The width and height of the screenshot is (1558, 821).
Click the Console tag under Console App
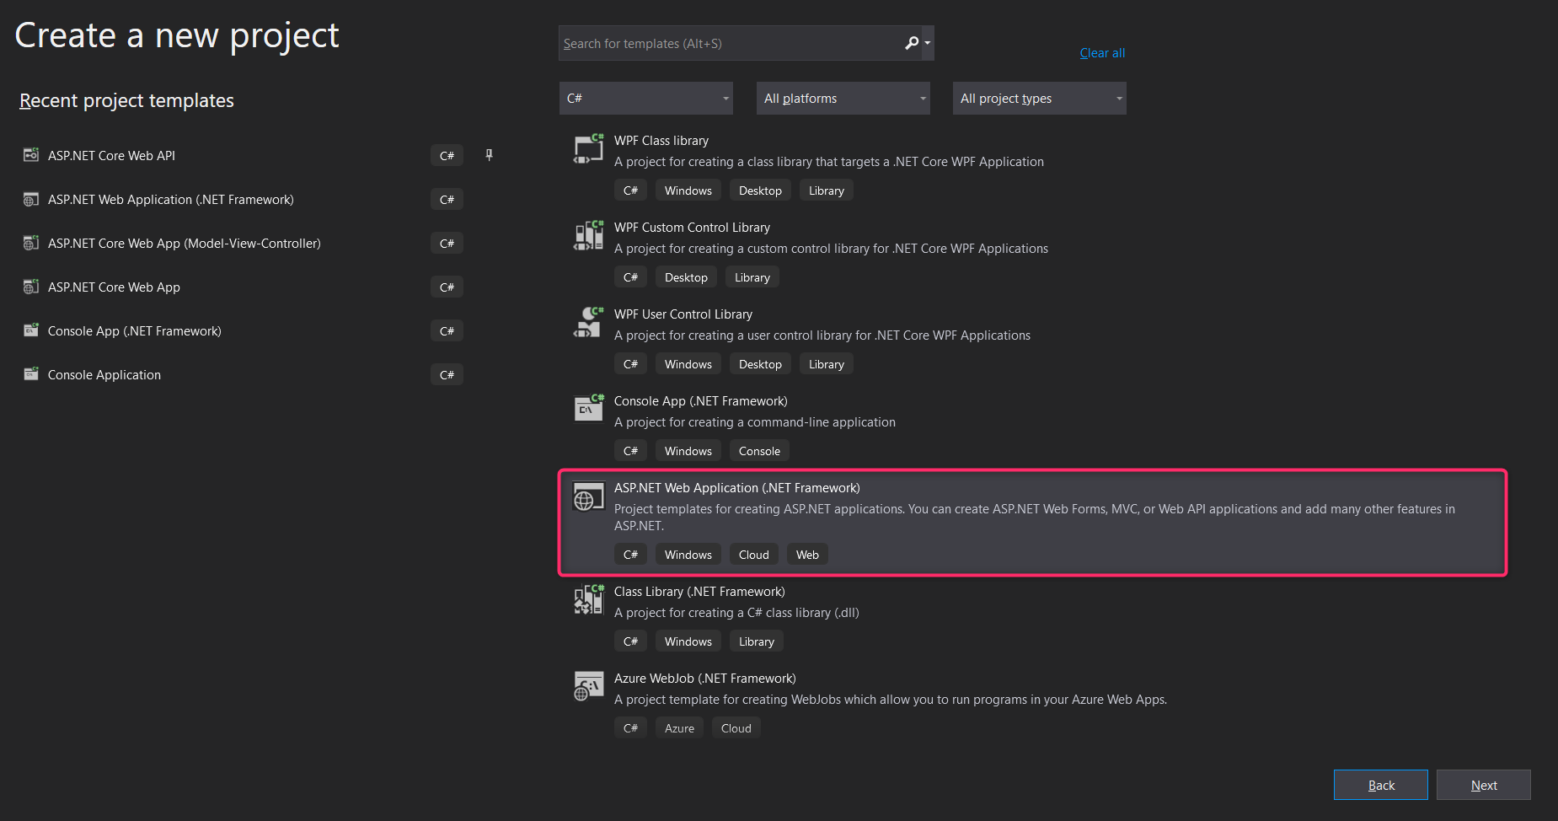click(x=759, y=451)
